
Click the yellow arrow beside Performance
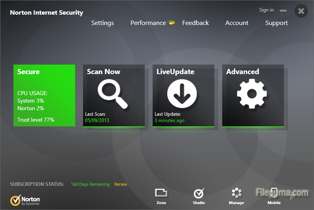point(171,23)
